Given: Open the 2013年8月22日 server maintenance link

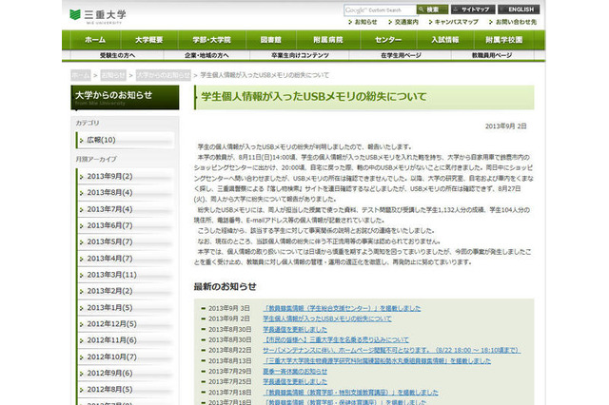Looking at the screenshot, I should tap(391, 350).
